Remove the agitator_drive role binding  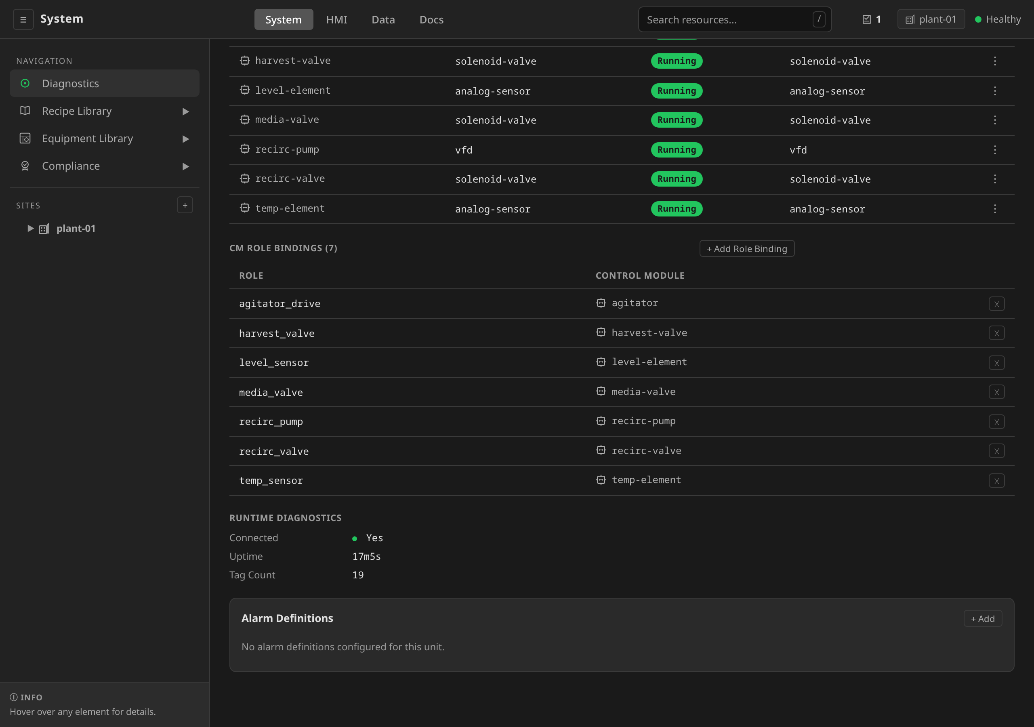[996, 304]
